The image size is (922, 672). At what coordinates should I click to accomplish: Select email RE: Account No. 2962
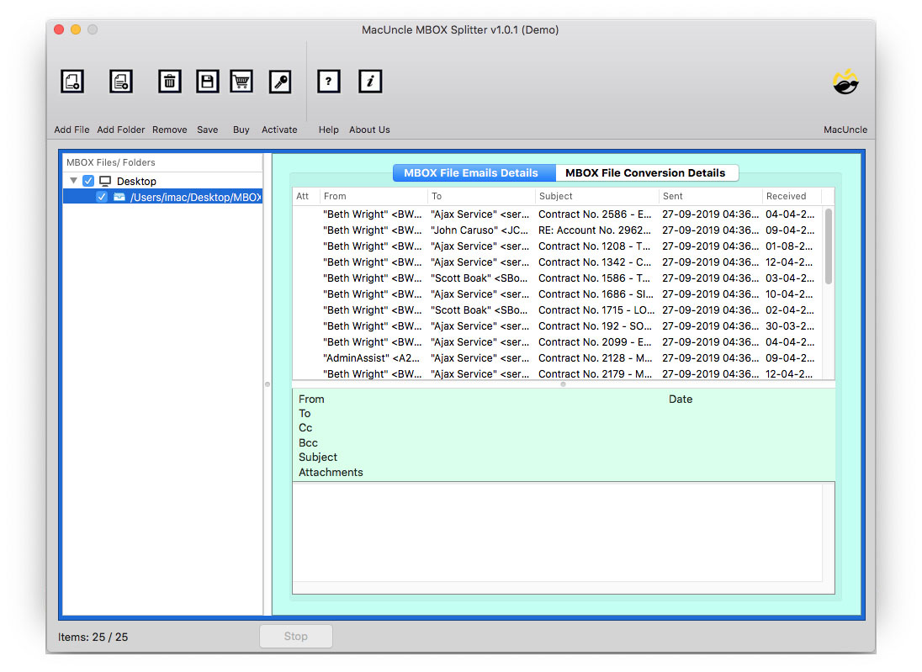pos(559,230)
